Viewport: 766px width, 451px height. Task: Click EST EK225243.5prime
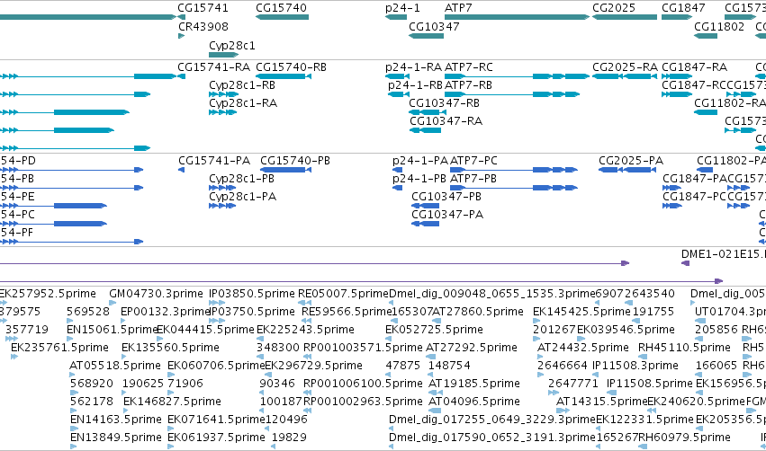pos(305,330)
